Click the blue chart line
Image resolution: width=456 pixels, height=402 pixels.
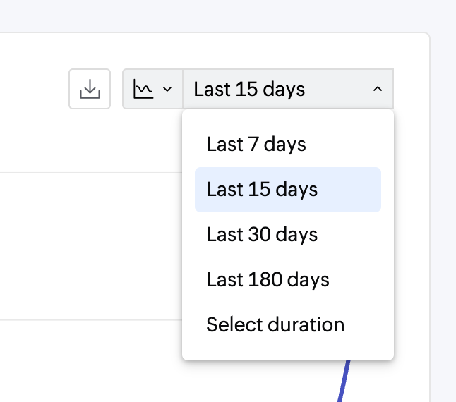click(x=345, y=381)
